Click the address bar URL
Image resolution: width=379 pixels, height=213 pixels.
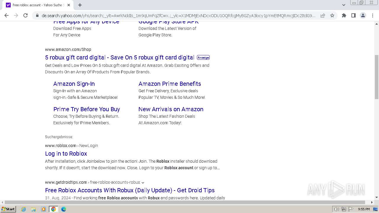pos(179,16)
